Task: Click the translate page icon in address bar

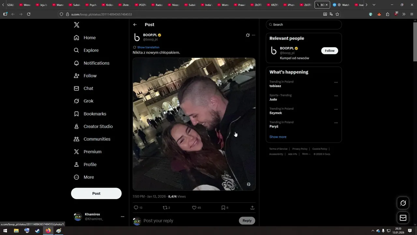Action: (x=331, y=14)
